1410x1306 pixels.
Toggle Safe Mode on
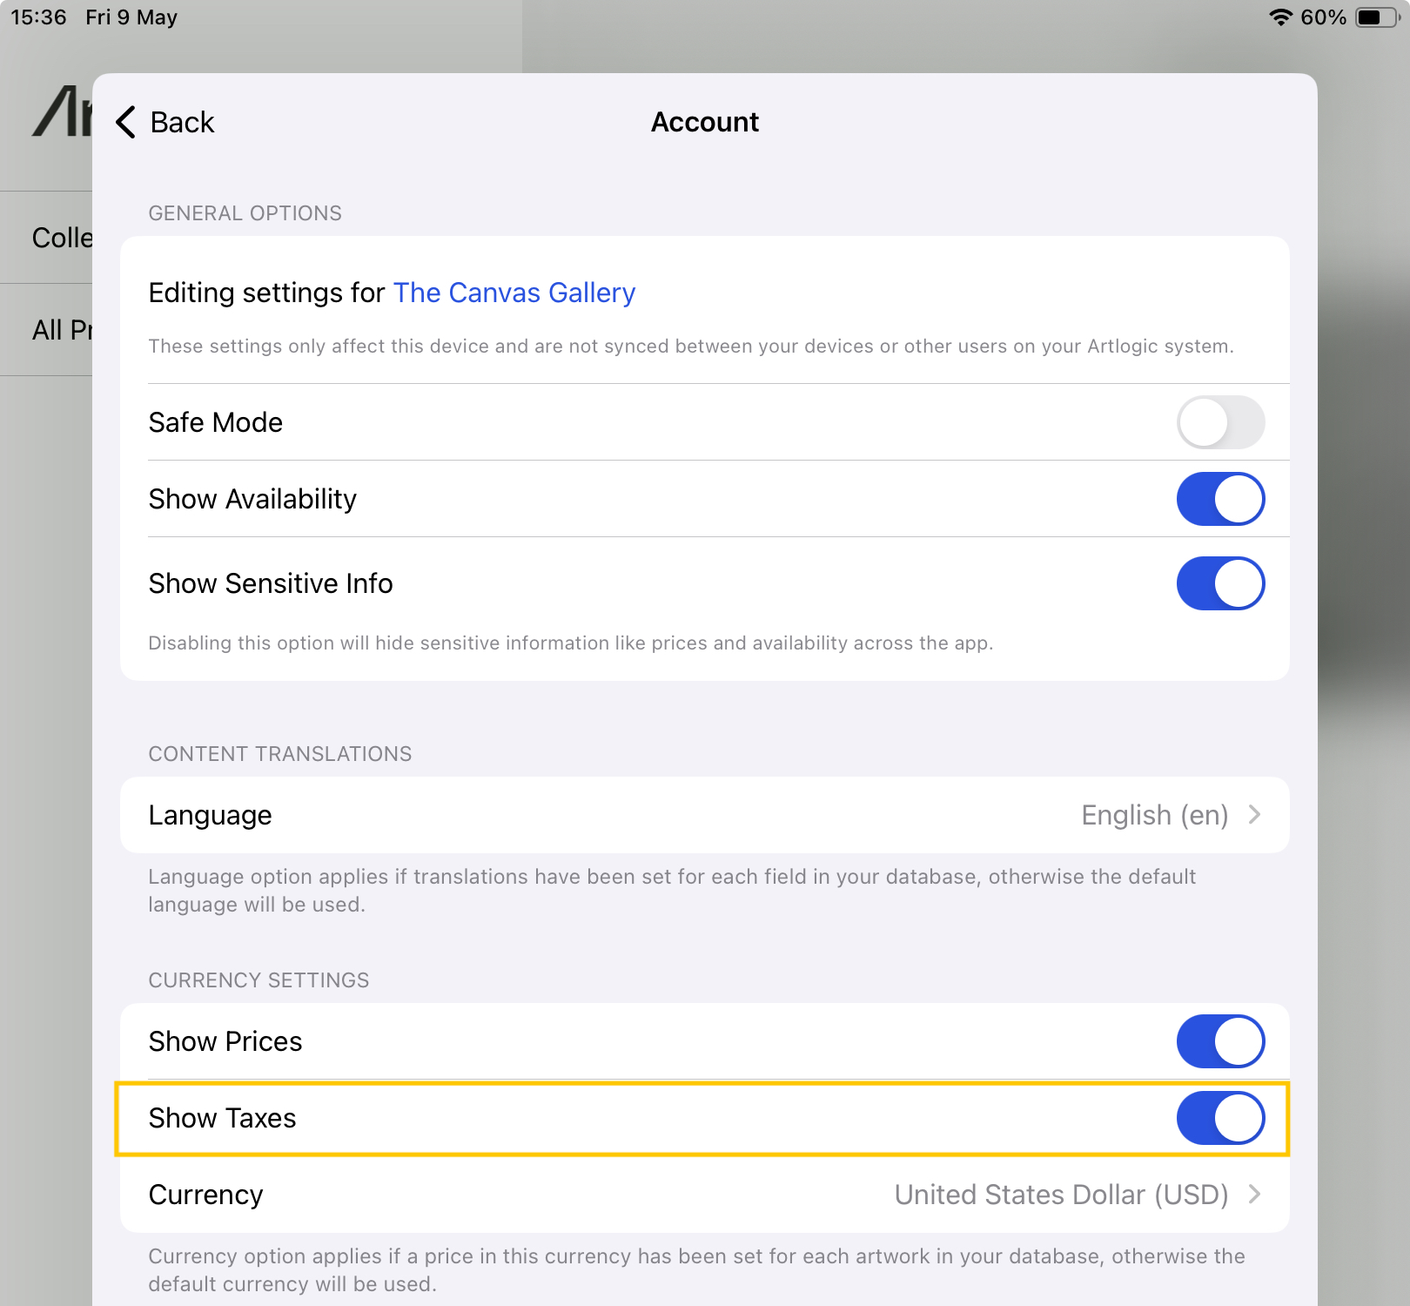click(x=1220, y=422)
